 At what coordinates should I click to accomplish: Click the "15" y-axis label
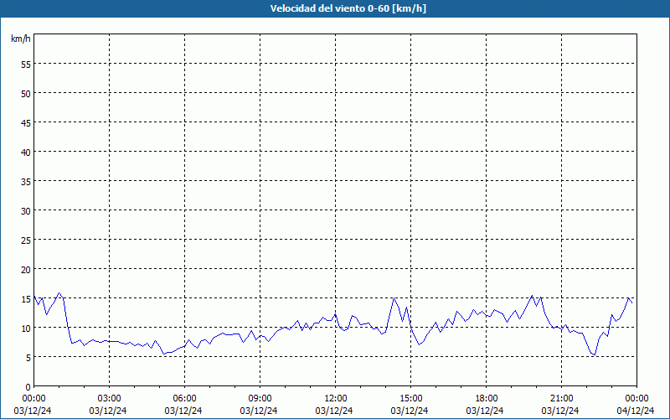(26, 299)
